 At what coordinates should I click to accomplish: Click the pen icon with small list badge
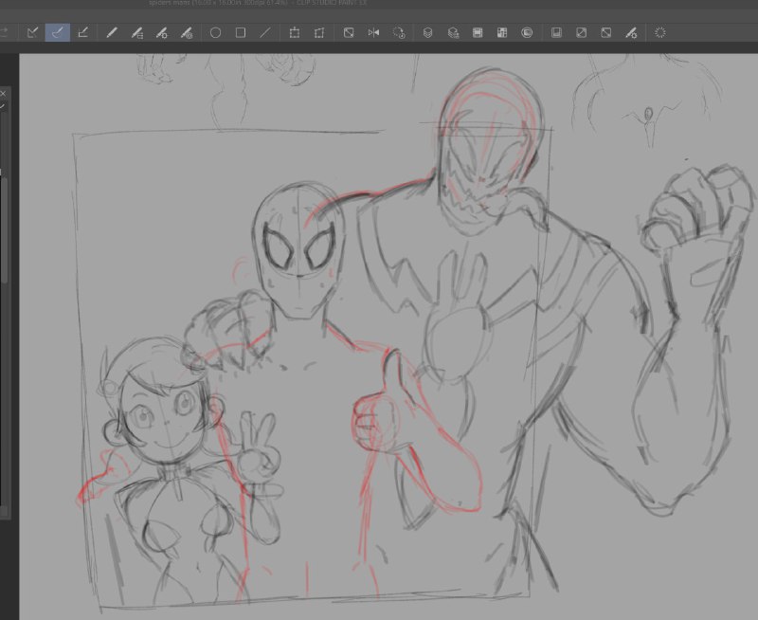pos(136,33)
